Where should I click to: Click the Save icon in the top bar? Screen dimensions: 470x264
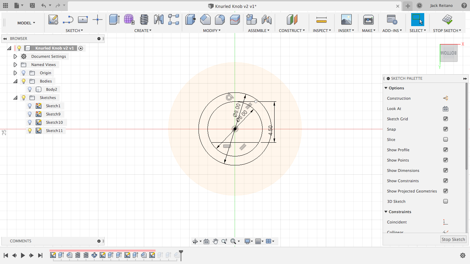(x=32, y=5)
